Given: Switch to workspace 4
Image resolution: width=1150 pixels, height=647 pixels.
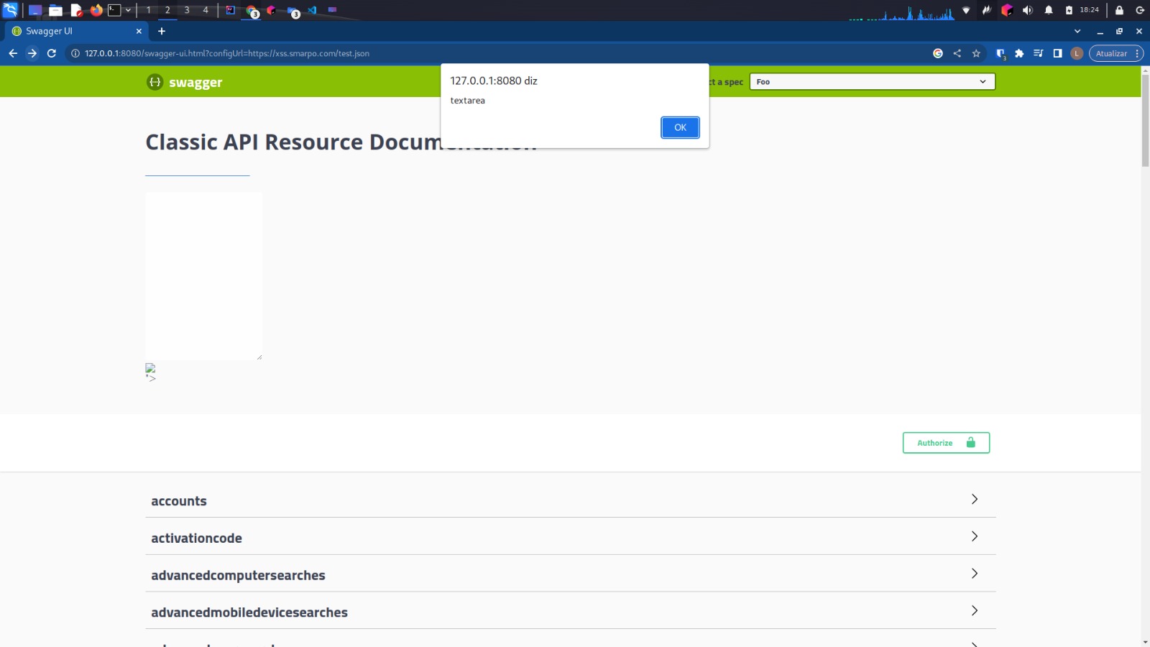Looking at the screenshot, I should click(206, 10).
